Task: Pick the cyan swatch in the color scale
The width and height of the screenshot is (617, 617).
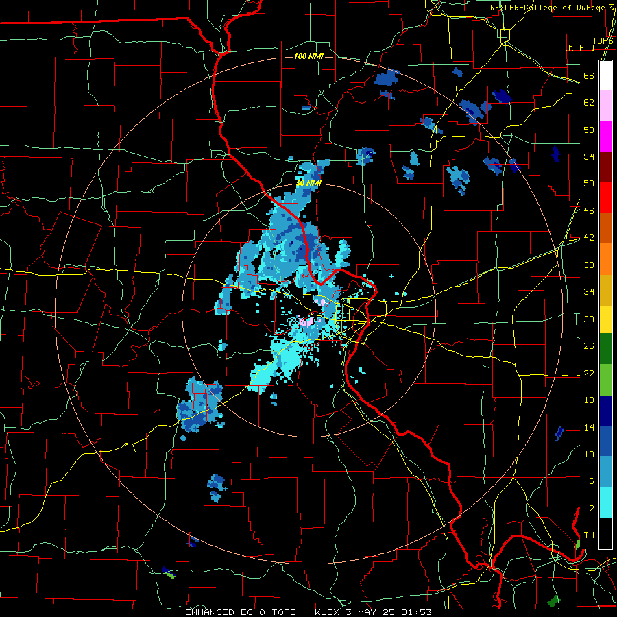Action: pos(605,503)
